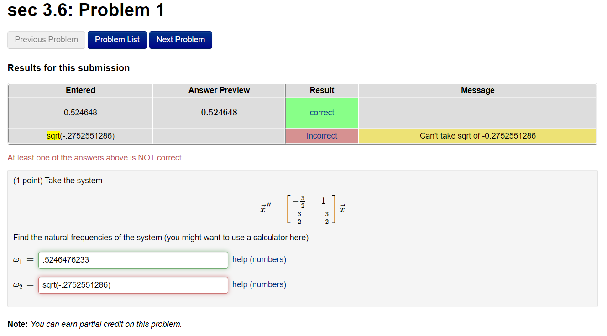
Task: Click the green 'correct' result cell
Action: tap(322, 113)
